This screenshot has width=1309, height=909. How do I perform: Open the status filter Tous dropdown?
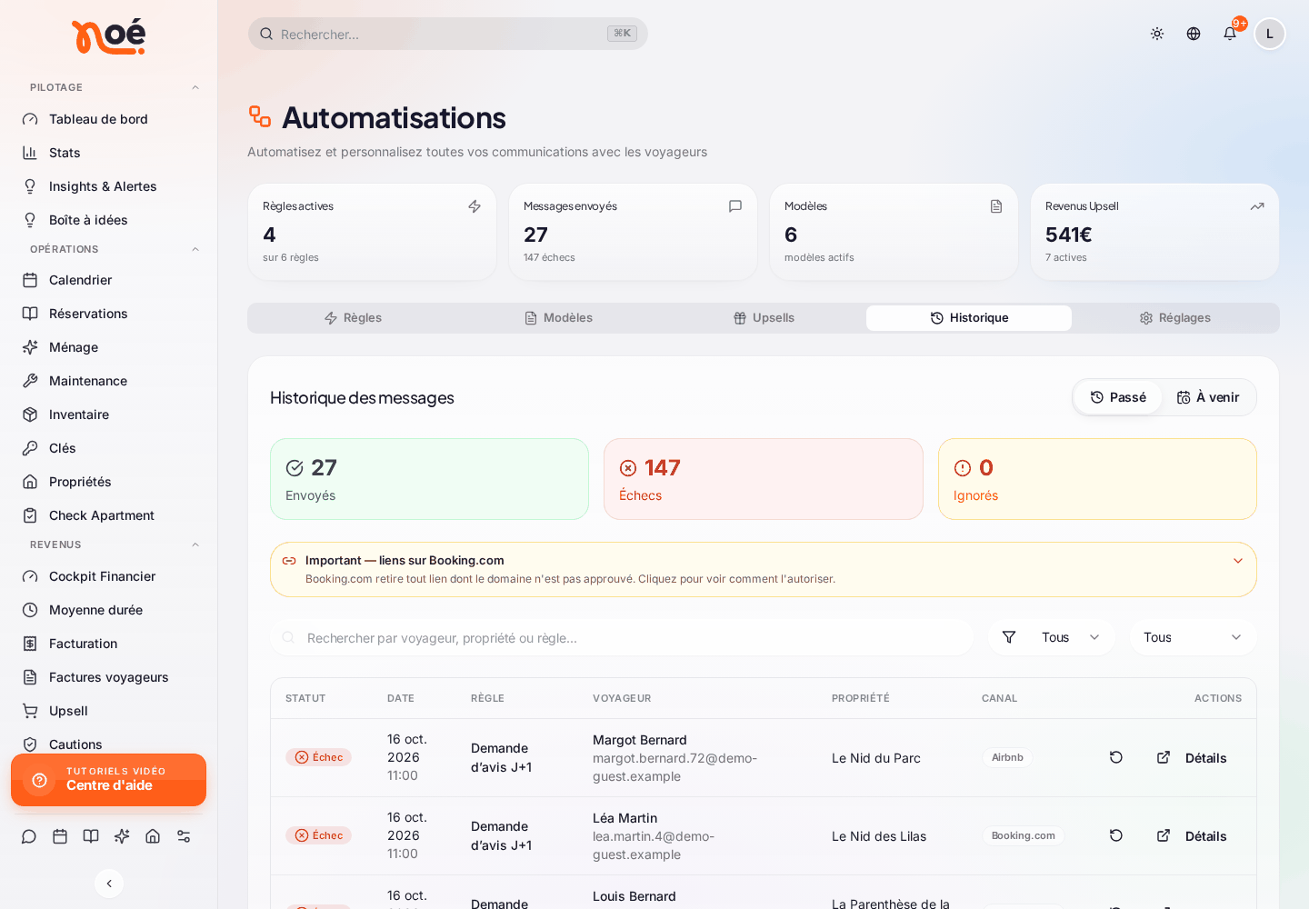[1052, 637]
